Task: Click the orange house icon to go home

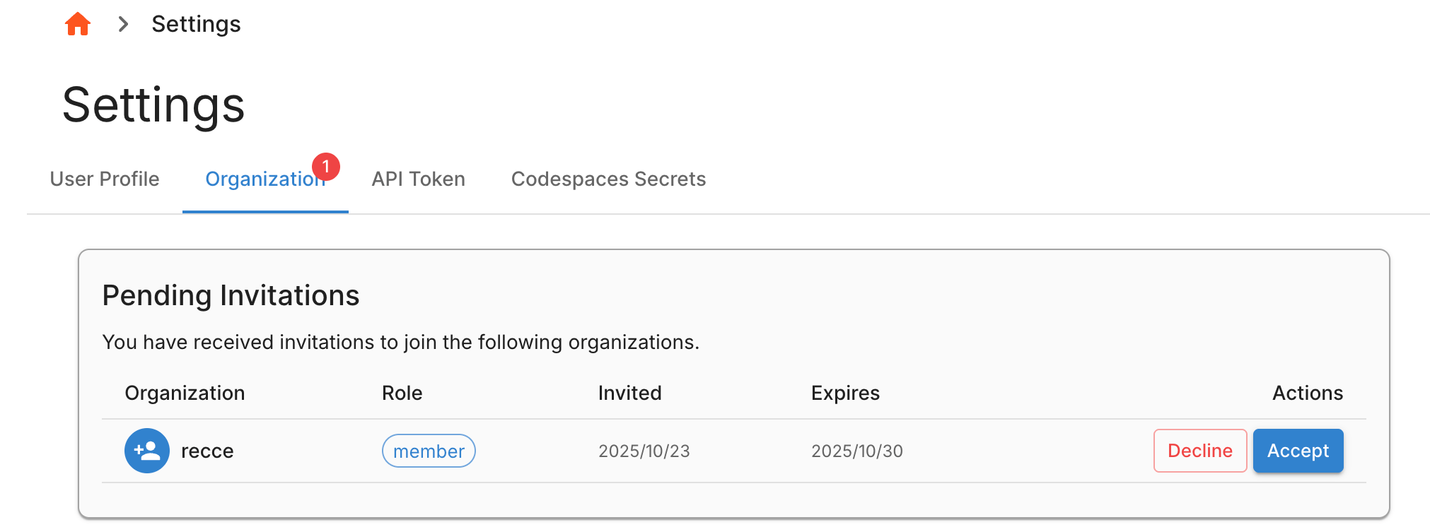Action: click(77, 23)
